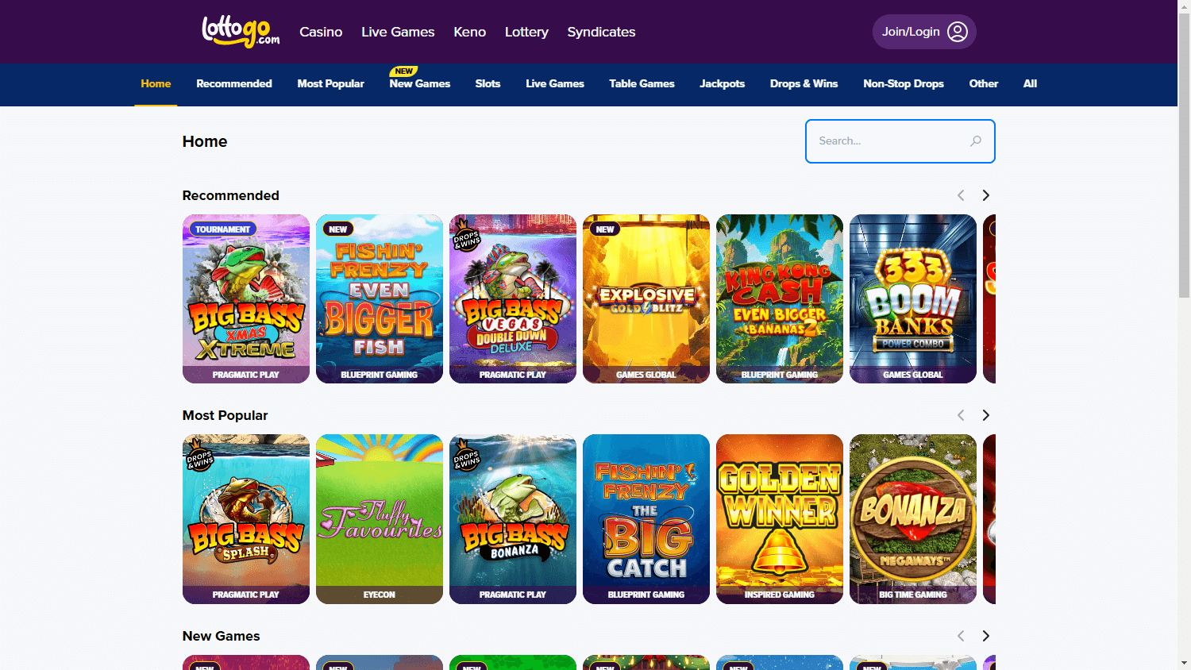Open King Kong Cash Even Bigger Bananas 2
This screenshot has width=1191, height=670.
[x=780, y=298]
